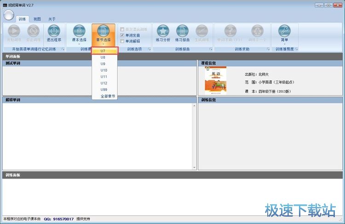Click the English textbook cover thumbnail
The height and width of the screenshot is (224, 345).
(215, 81)
